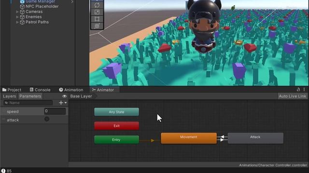Click the Enemies object cube icon
Viewport: 309px width, 173px height.
[22, 17]
